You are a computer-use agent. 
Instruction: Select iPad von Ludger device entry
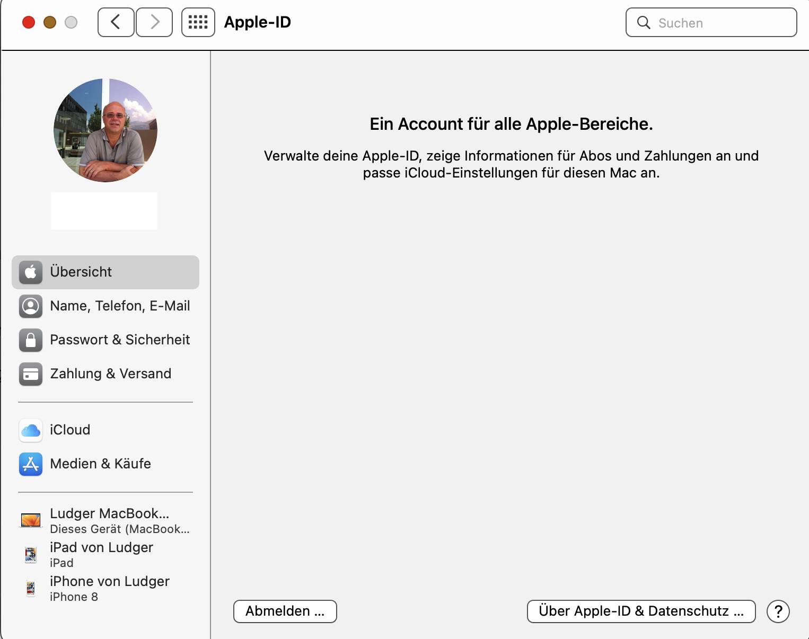105,554
